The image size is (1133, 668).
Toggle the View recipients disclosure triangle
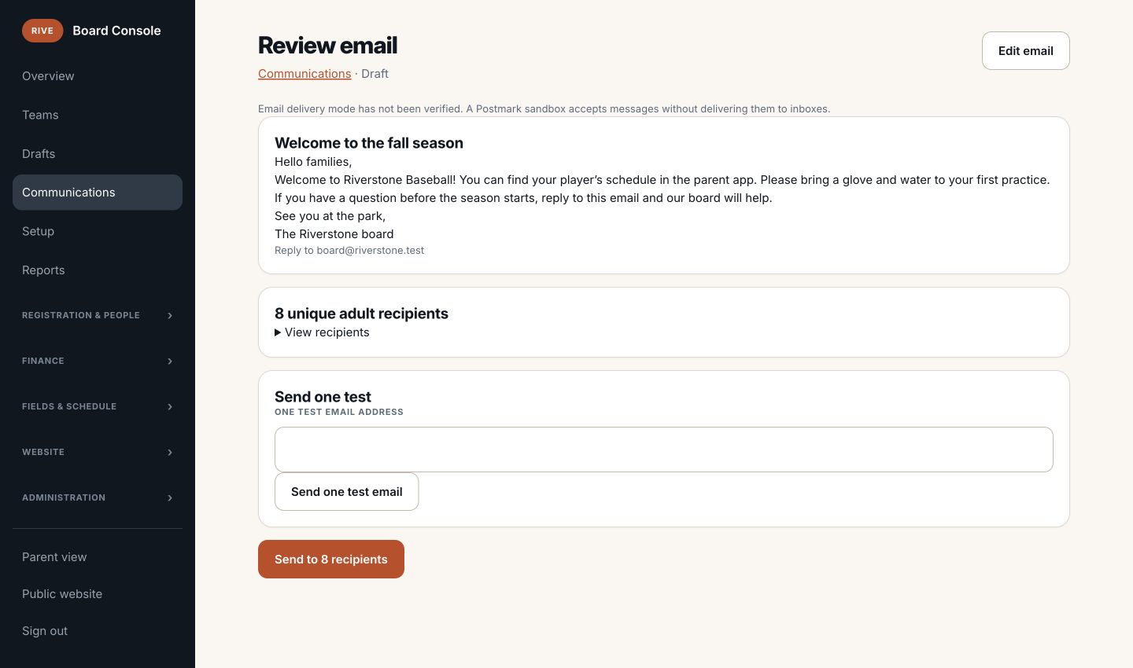[x=278, y=332]
